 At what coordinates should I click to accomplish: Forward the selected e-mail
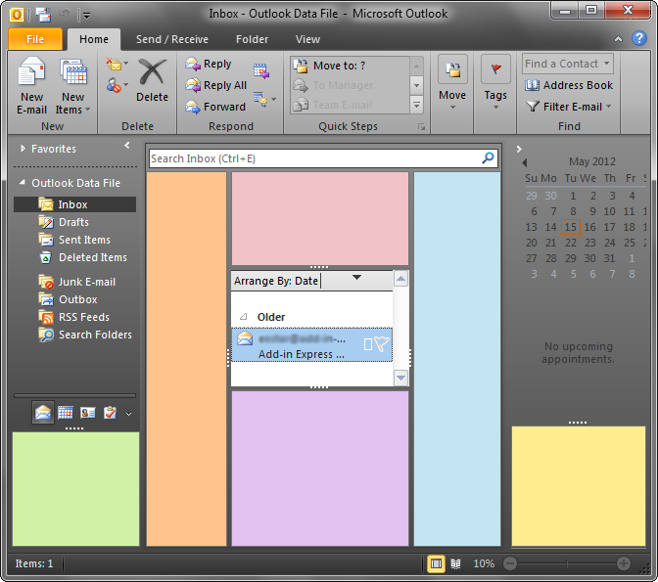[215, 107]
